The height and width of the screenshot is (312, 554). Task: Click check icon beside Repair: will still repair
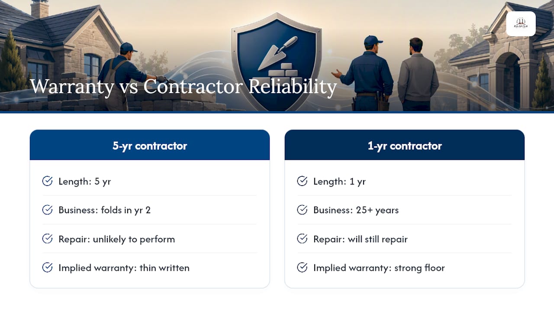pyautogui.click(x=302, y=239)
